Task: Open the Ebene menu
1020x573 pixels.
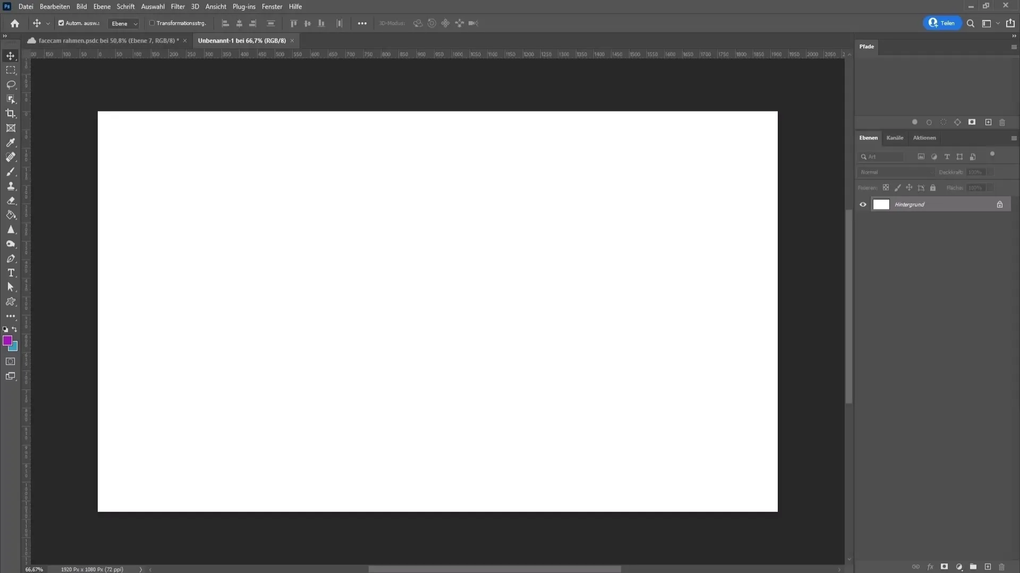Action: pyautogui.click(x=100, y=6)
